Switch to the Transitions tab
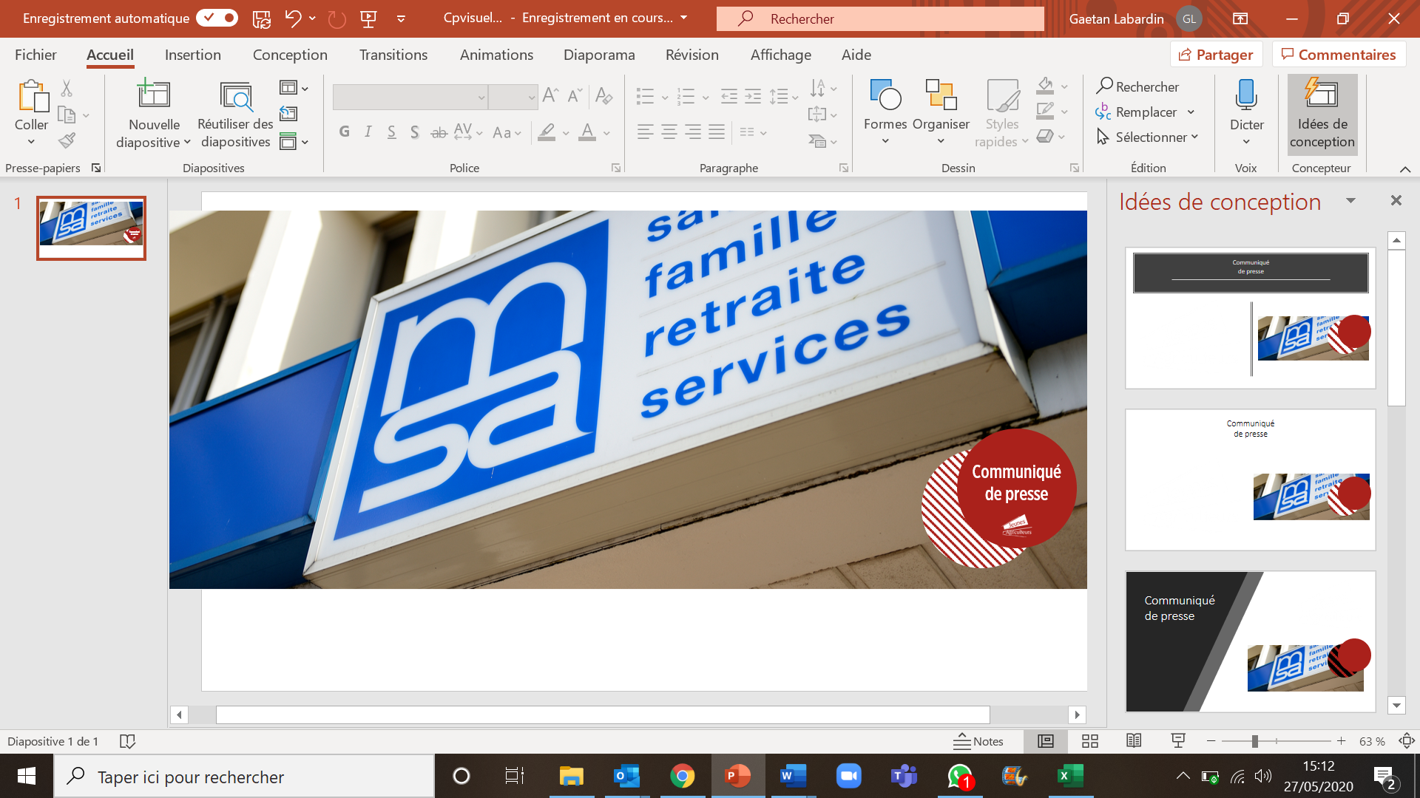The width and height of the screenshot is (1420, 798). pyautogui.click(x=393, y=55)
